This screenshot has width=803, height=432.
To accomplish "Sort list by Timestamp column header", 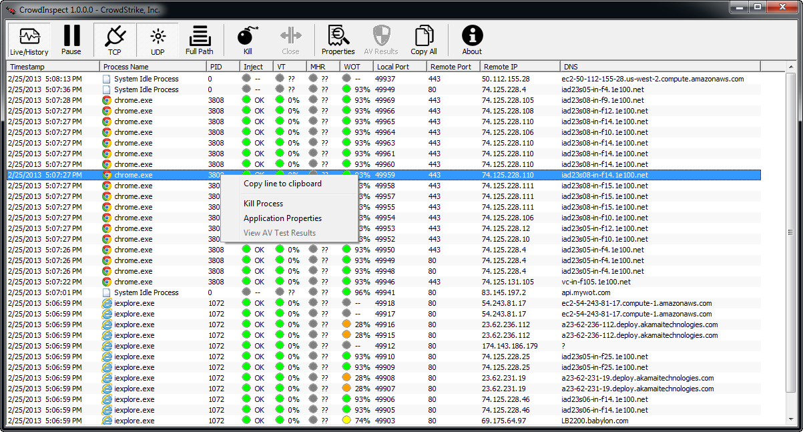I will 53,67.
